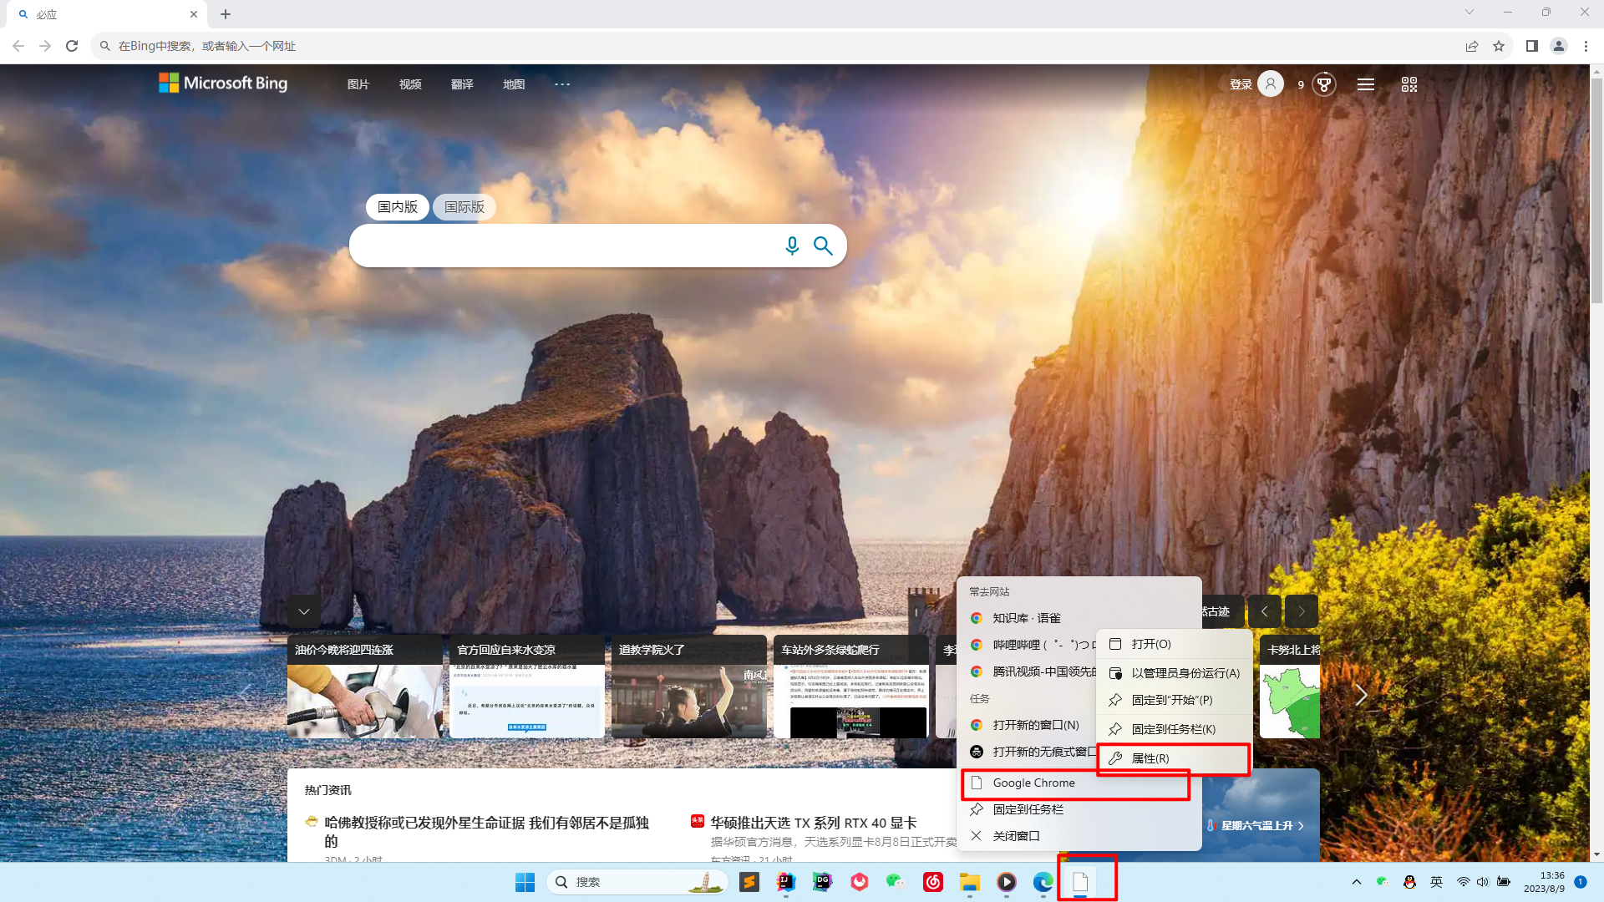Open the 翻译 link in Bing nav

point(462,84)
